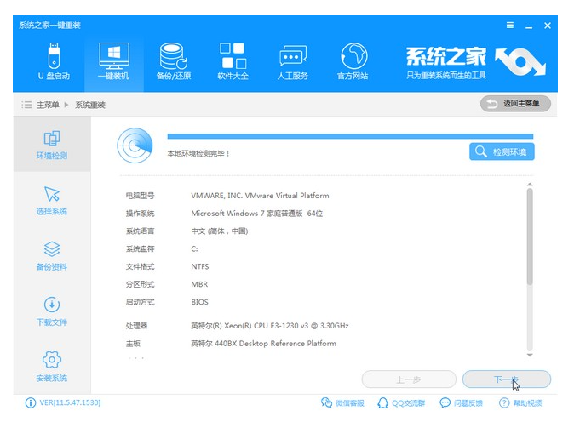580x422 pixels.
Task: Open the 备份/还原 backup restore section
Action: pos(175,63)
